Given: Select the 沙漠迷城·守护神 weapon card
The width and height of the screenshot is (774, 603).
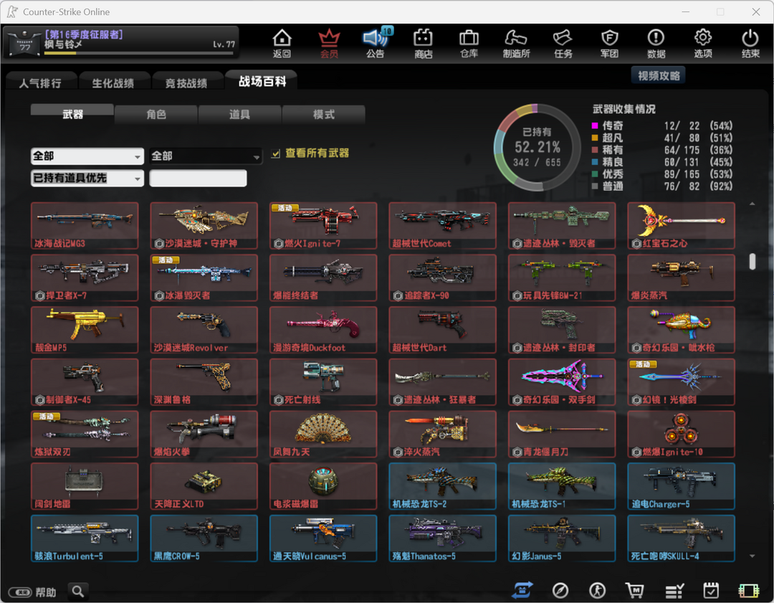Looking at the screenshot, I should coord(204,226).
